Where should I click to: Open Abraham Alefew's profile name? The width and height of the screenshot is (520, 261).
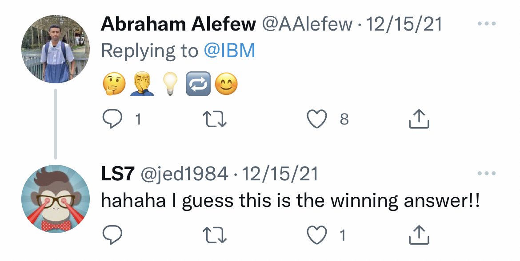(178, 24)
